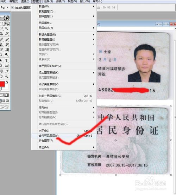Click distribute left edges icon
The width and height of the screenshot is (176, 195).
point(105,7)
